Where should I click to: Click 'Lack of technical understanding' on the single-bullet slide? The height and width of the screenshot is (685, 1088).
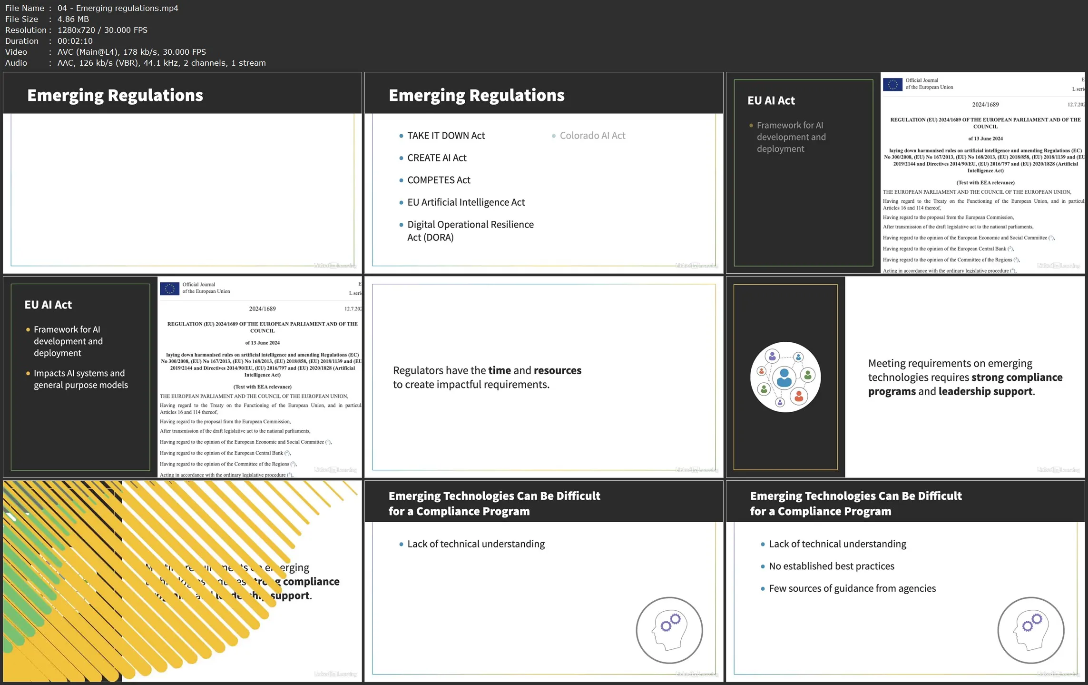pyautogui.click(x=476, y=544)
